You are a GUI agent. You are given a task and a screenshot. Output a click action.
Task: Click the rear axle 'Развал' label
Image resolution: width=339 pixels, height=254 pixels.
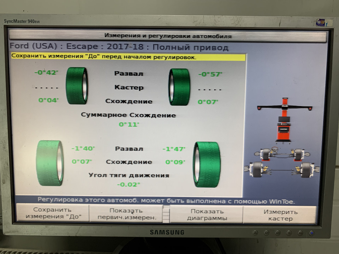[129, 149]
